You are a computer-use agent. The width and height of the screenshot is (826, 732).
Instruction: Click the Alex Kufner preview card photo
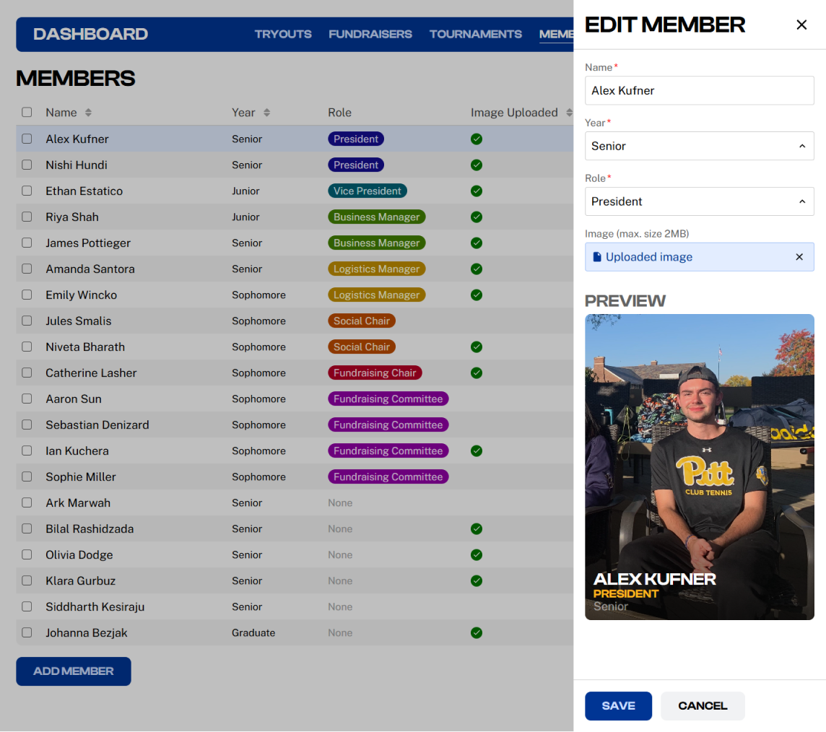coord(699,466)
